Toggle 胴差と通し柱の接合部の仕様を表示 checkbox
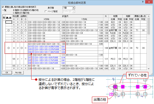This screenshot has width=154, height=104. click(x=3, y=7)
